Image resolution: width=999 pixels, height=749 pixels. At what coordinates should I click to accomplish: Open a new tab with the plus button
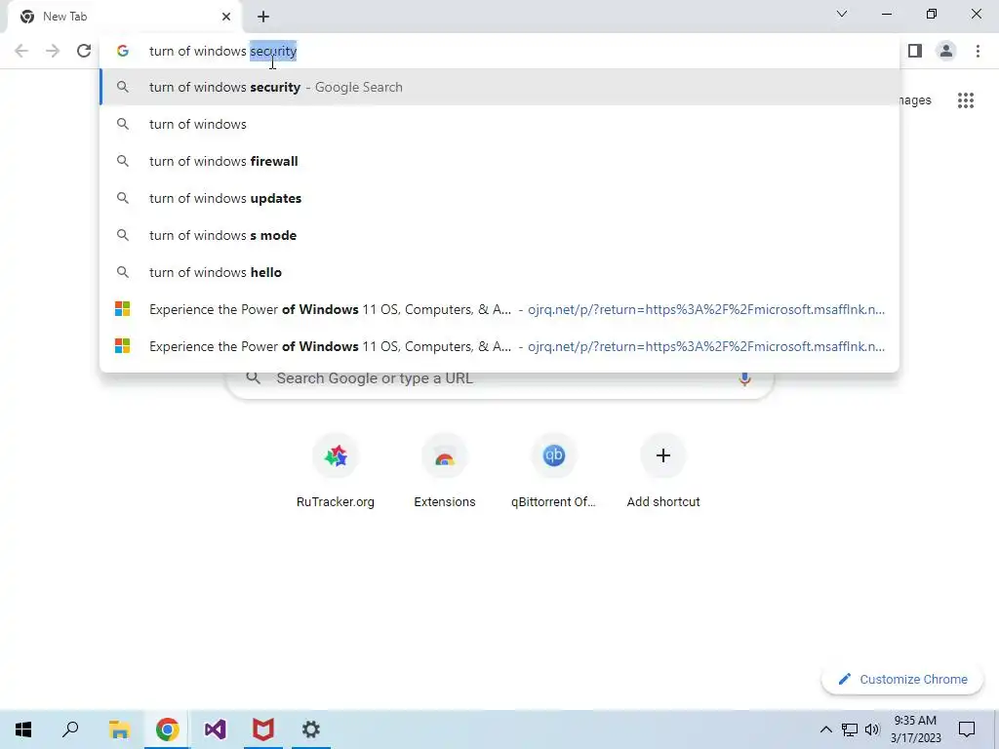[x=263, y=17]
